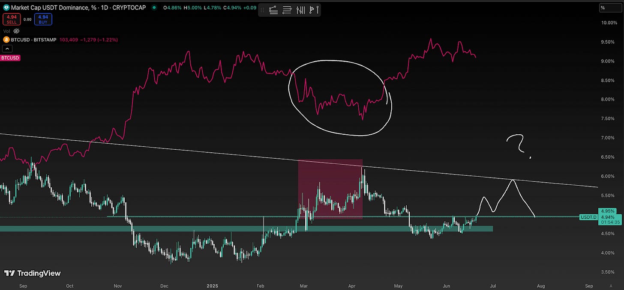Click the TradingView logo
The image size is (624, 290).
pyautogui.click(x=33, y=273)
